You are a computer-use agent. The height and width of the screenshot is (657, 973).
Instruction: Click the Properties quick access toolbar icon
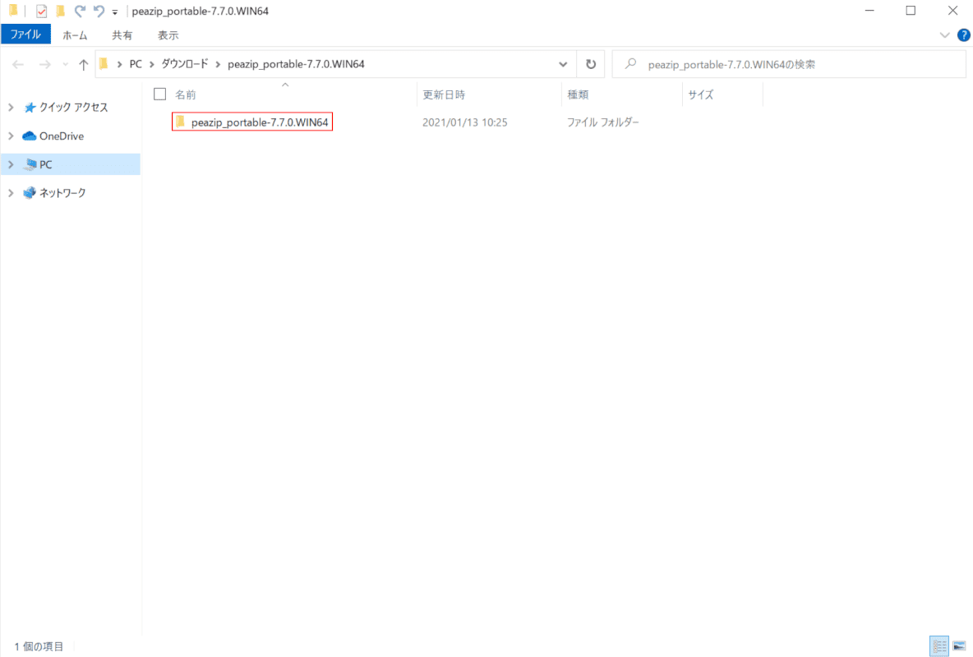(42, 11)
